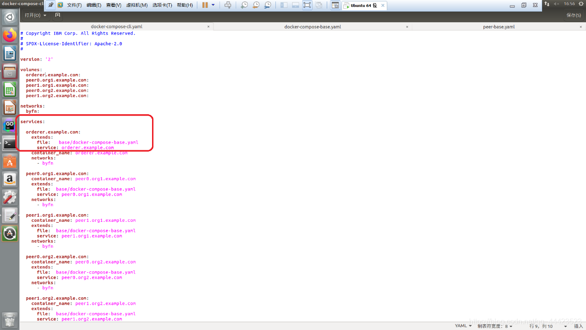
Task: Click 'byfn:' under networks heading
Action: [33, 111]
